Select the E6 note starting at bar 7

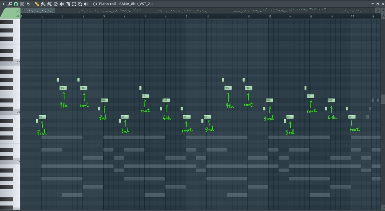click(146, 96)
